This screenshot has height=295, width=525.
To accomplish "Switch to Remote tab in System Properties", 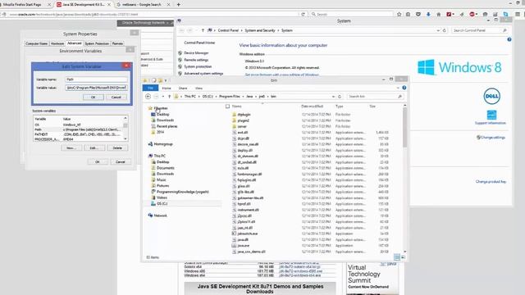I will [x=117, y=43].
